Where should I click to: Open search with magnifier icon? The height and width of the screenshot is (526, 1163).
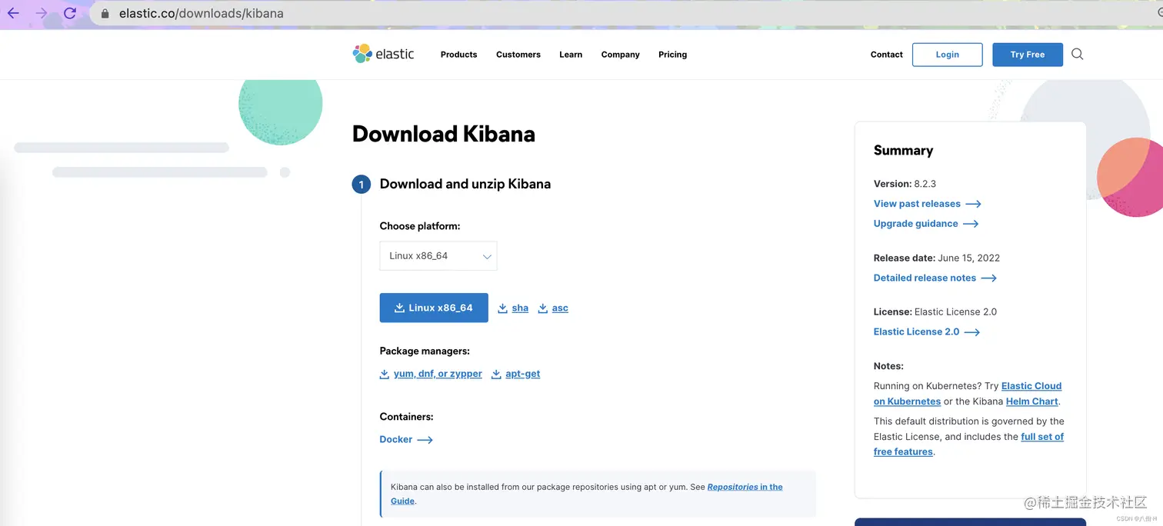click(x=1077, y=54)
